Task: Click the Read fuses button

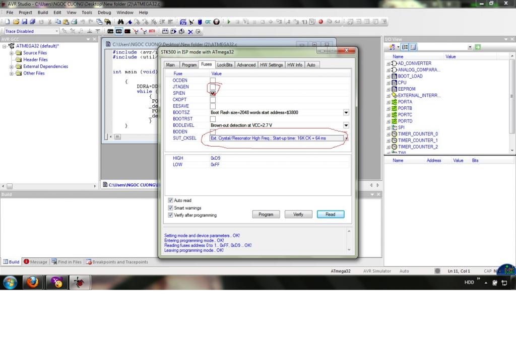Action: 331,215
